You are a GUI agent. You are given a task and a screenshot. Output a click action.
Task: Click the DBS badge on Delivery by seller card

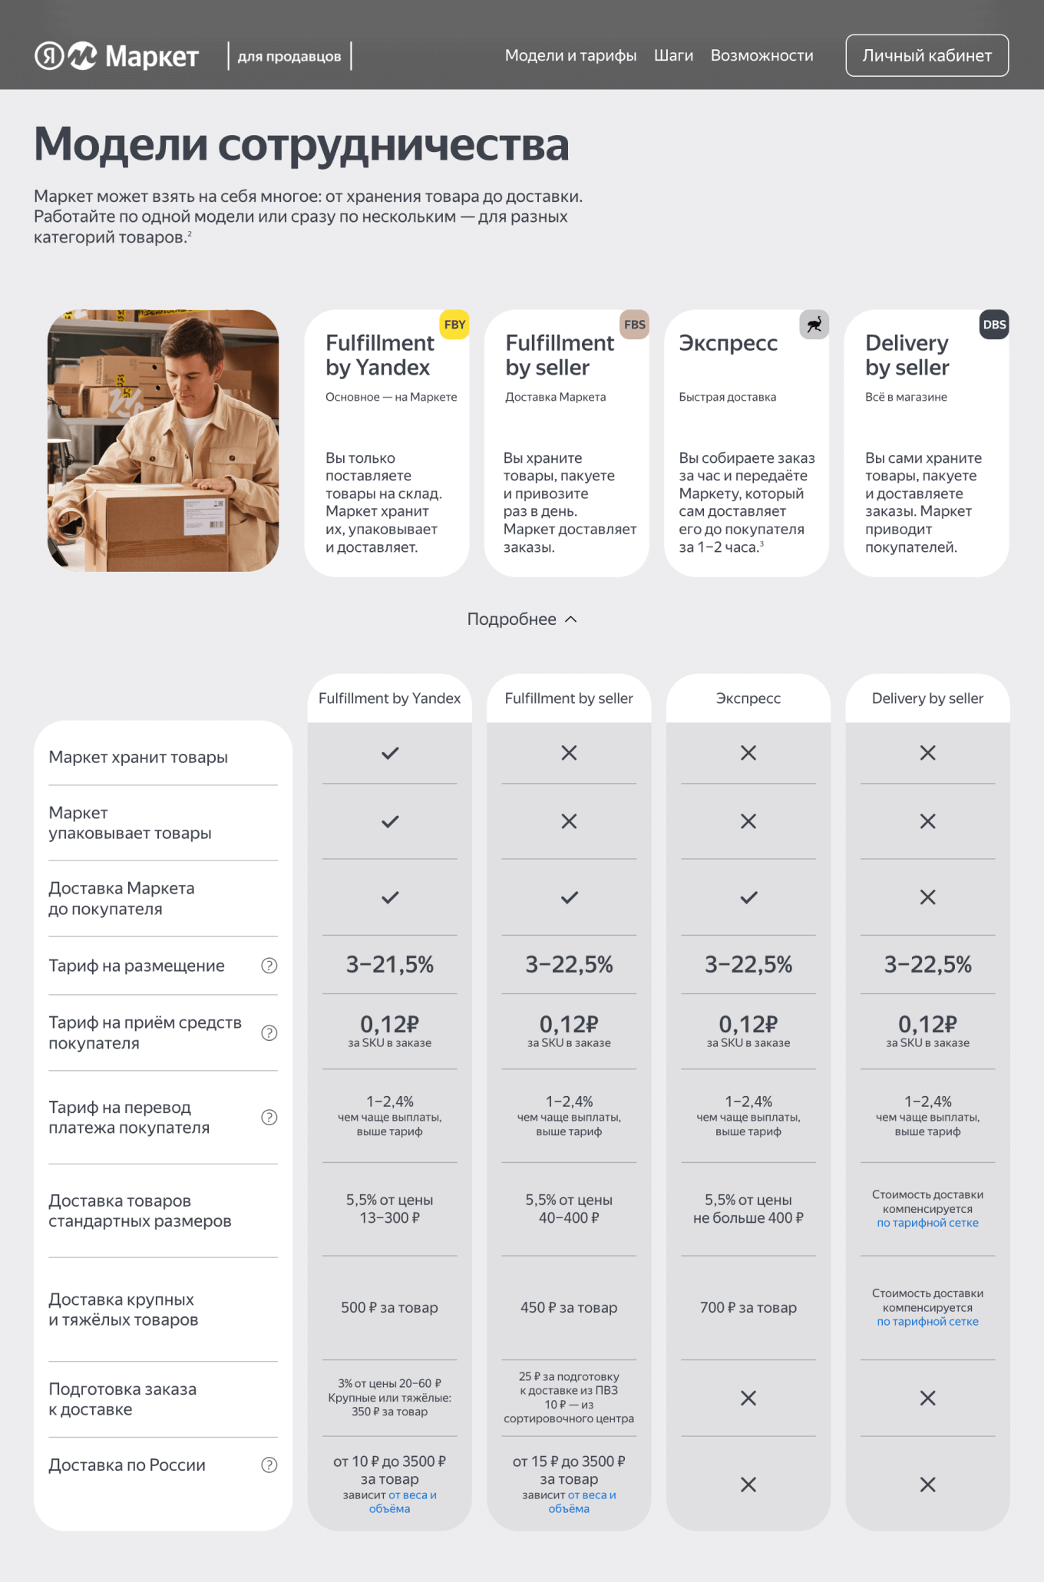tap(994, 325)
